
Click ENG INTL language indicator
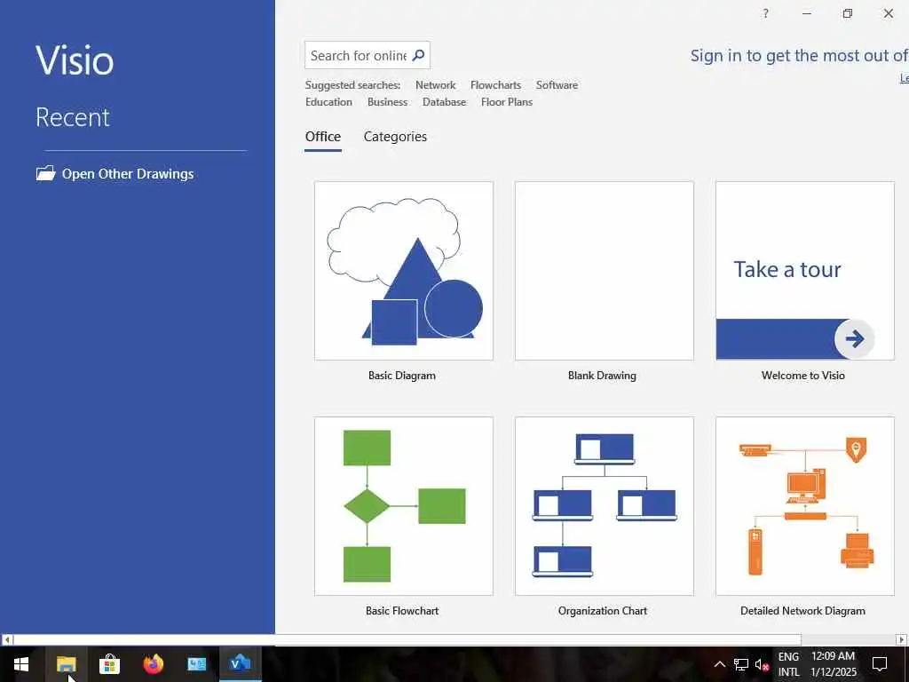(x=788, y=664)
